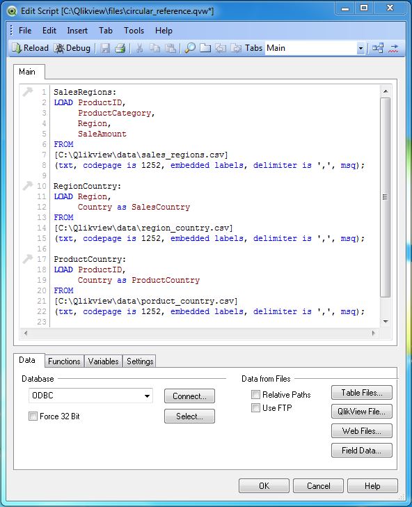
Task: Start the Debug tool
Action: [x=72, y=48]
